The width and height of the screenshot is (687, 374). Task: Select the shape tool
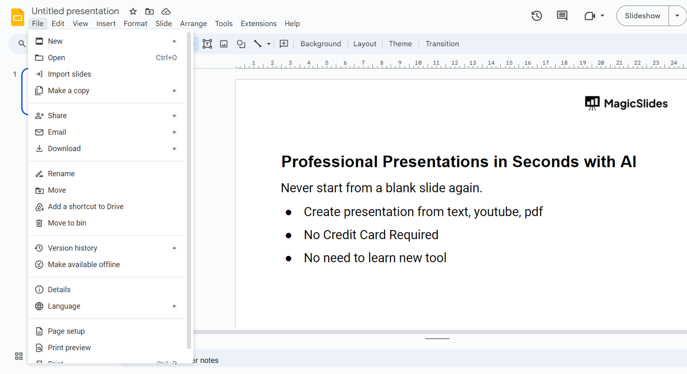[x=241, y=44]
